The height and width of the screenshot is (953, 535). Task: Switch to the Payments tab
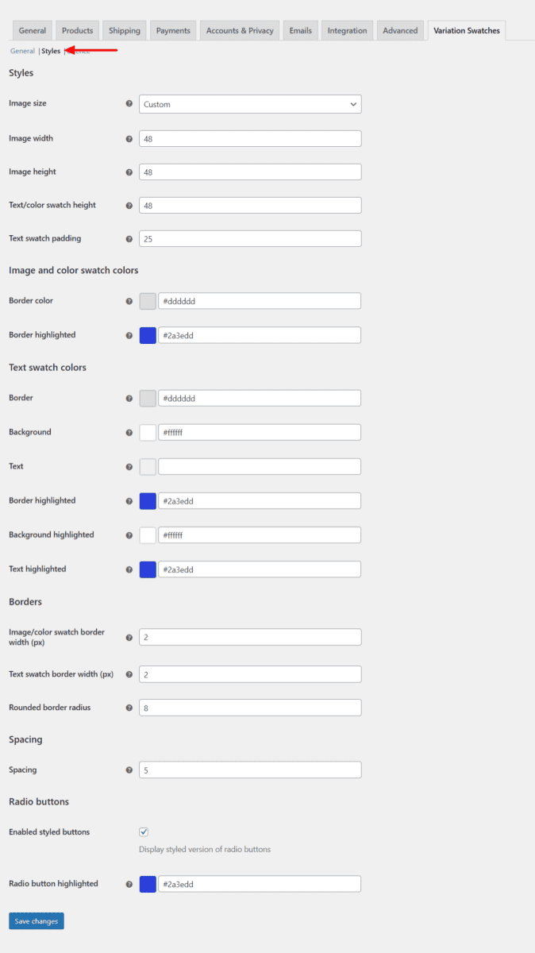pos(173,30)
